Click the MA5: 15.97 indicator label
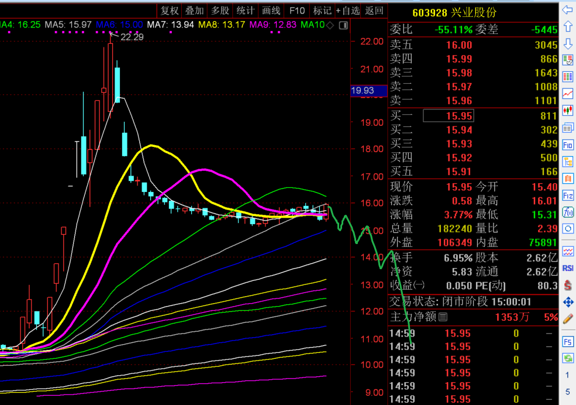Image resolution: width=576 pixels, height=405 pixels. pyautogui.click(x=68, y=25)
